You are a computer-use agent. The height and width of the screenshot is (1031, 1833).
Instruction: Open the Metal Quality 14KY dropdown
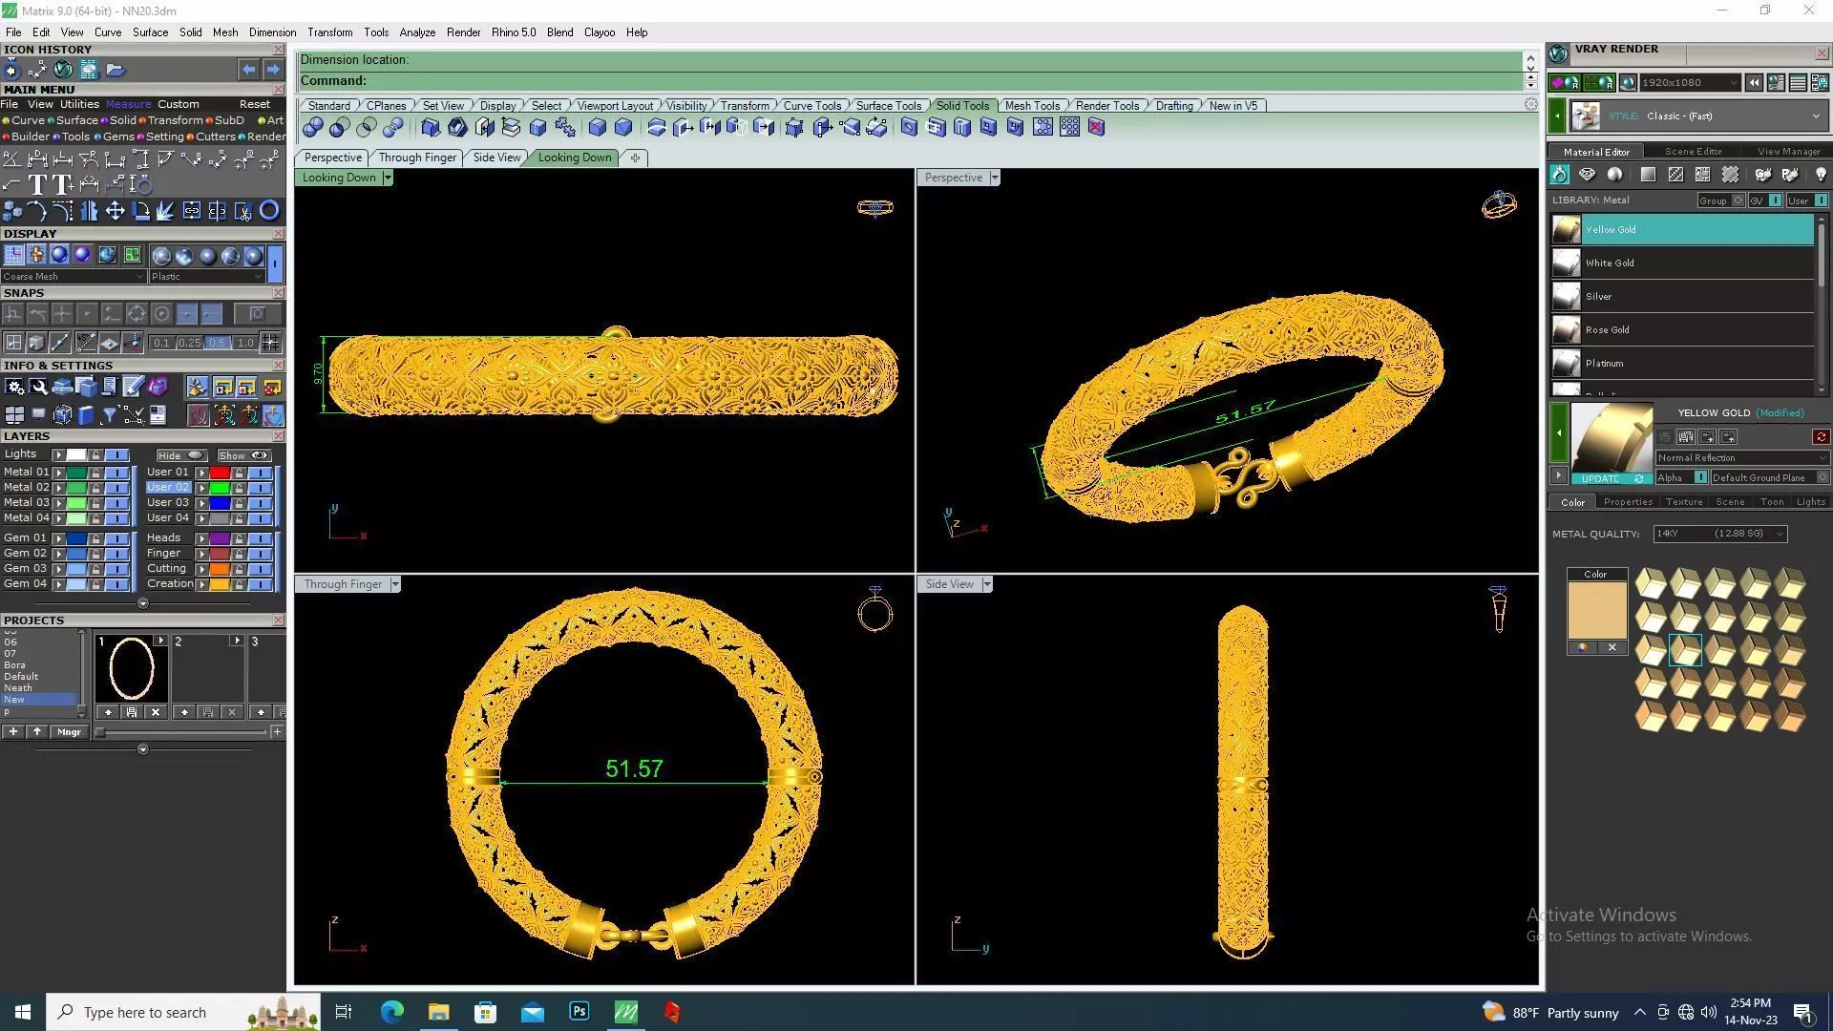[x=1720, y=534]
